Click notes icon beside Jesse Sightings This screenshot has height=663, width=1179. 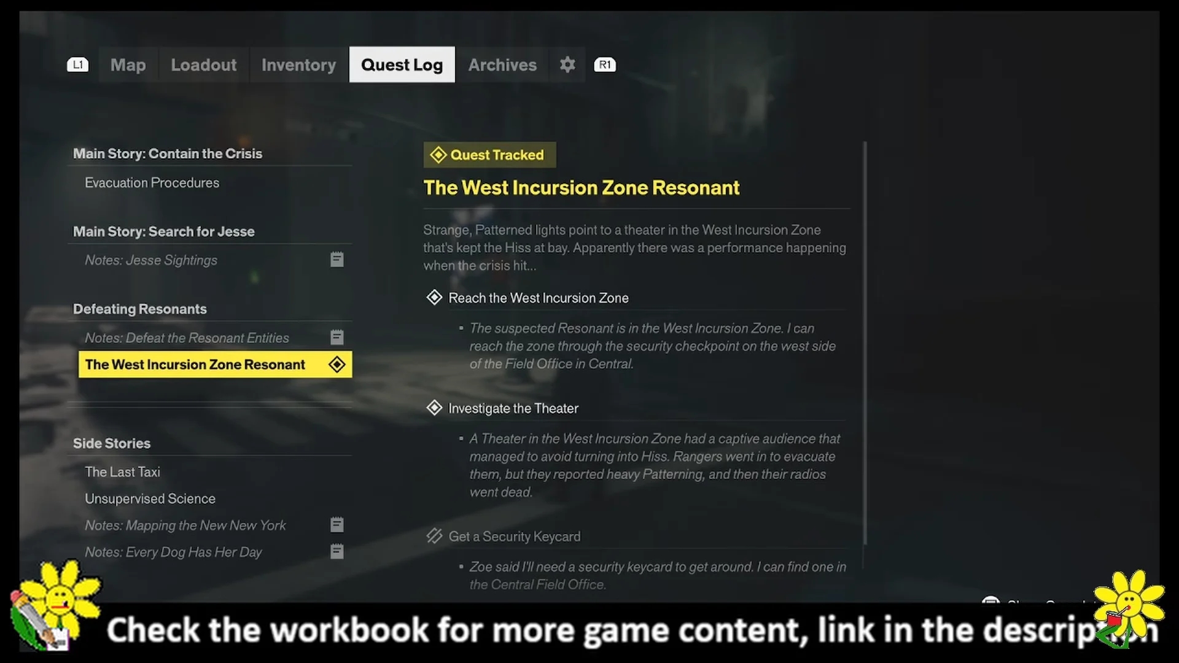tap(337, 260)
